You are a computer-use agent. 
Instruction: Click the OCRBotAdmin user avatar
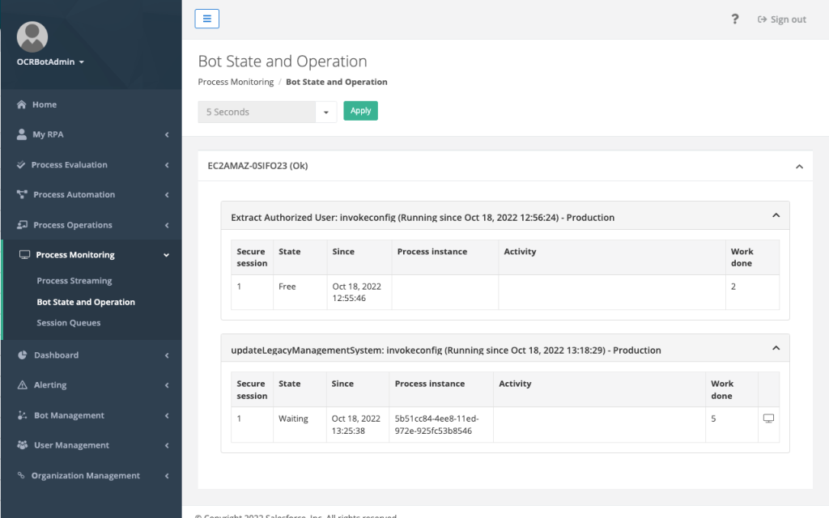[x=32, y=37]
